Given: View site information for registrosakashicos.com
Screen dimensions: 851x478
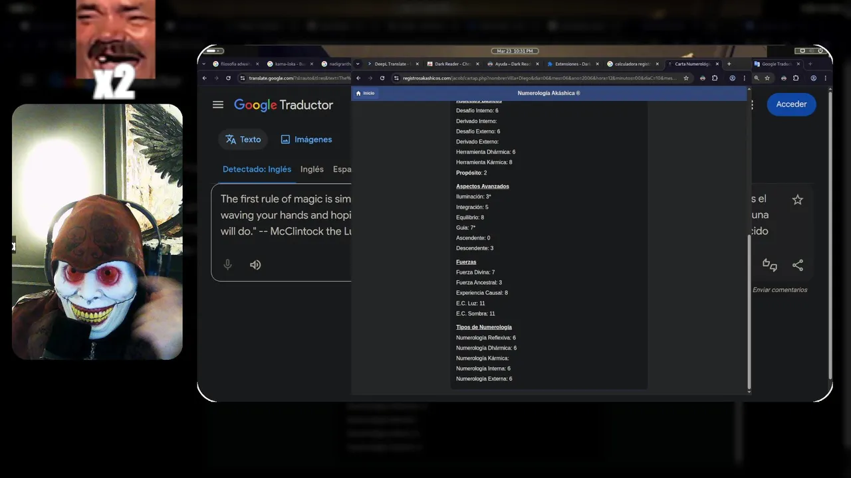Looking at the screenshot, I should (396, 78).
